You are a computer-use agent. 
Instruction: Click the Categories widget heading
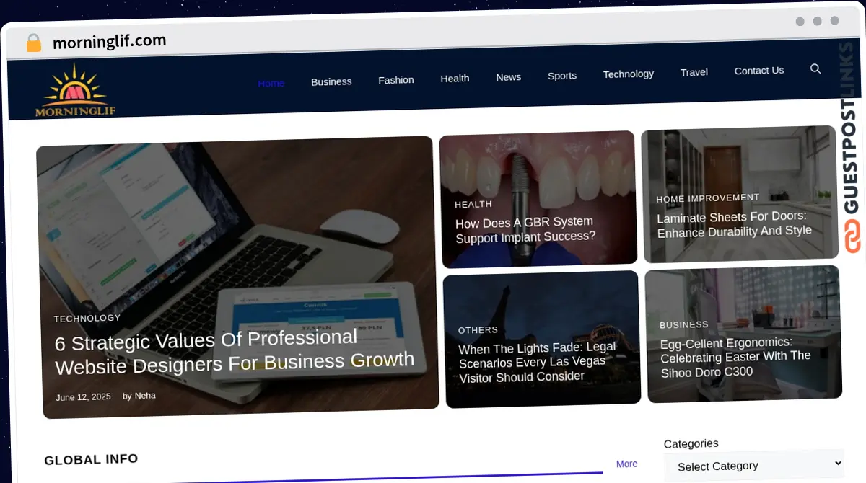(691, 443)
